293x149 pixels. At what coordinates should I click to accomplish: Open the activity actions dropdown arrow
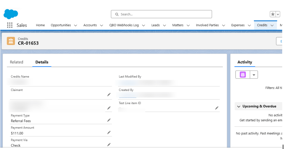(254, 75)
